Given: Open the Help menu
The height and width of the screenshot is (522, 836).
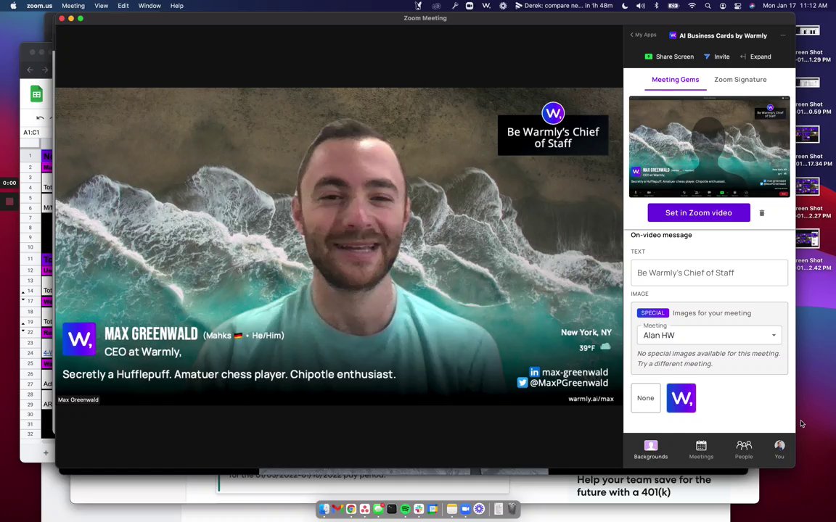Looking at the screenshot, I should pyautogui.click(x=176, y=6).
